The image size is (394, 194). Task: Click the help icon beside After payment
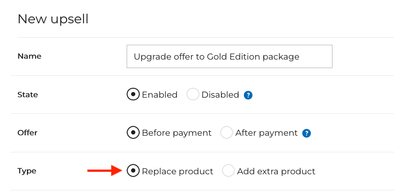307,133
